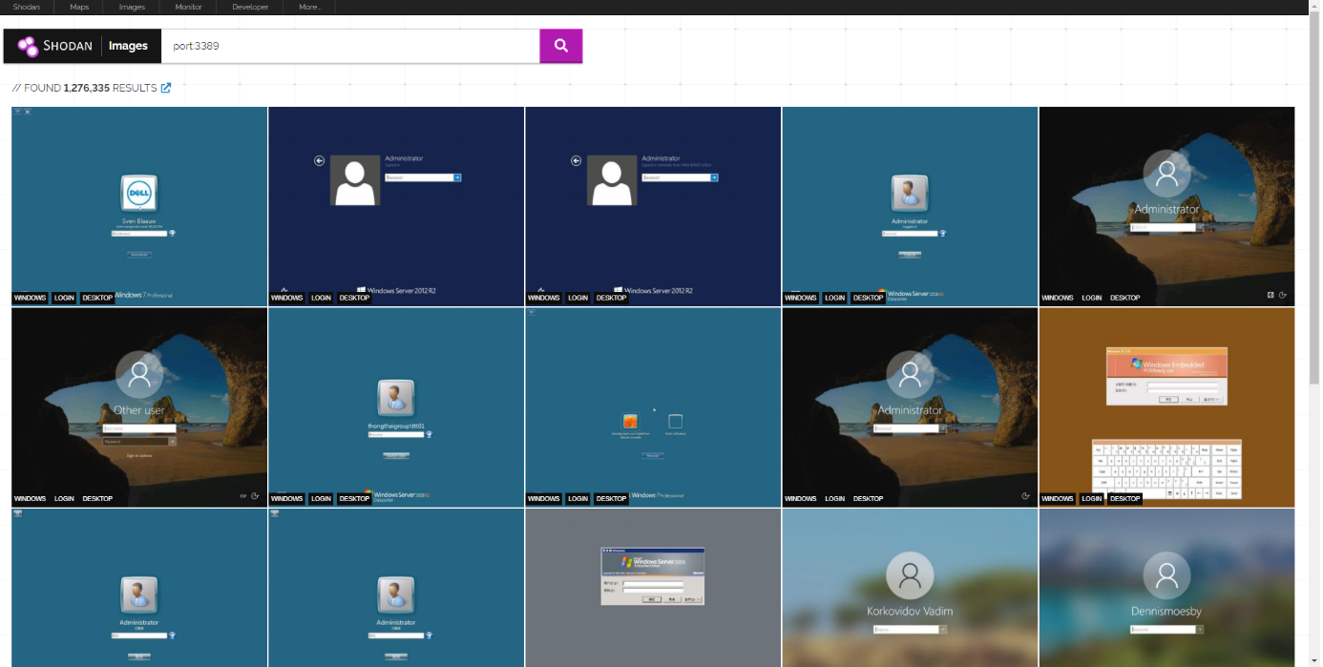The image size is (1323, 667).
Task: Select Images in the top navigation bar
Action: click(x=132, y=7)
